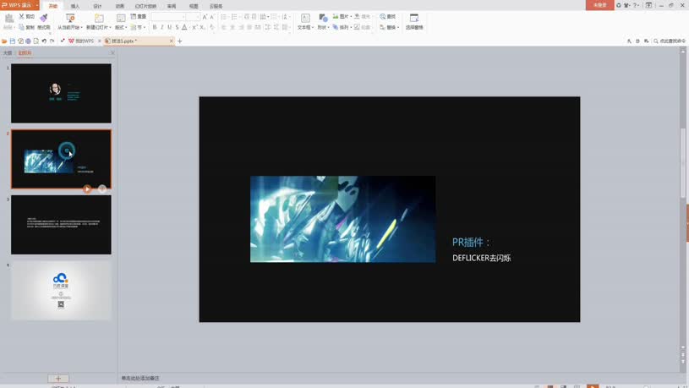This screenshot has width=689, height=388.
Task: Click the Replace icon
Action: click(x=383, y=27)
